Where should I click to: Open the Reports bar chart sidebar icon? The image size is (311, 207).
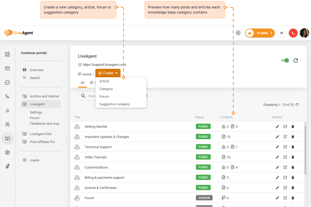click(7, 110)
